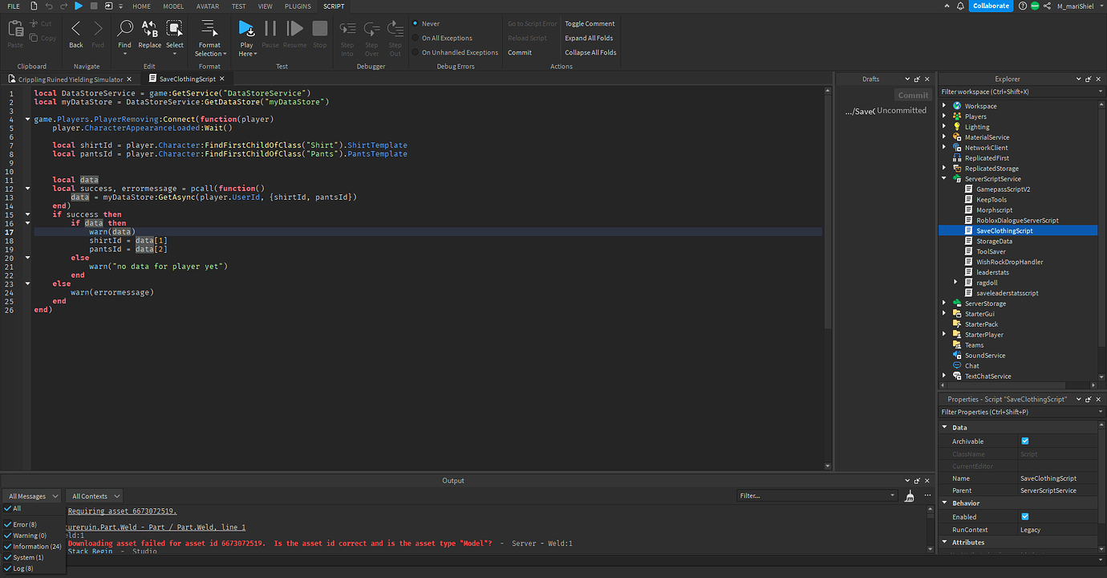Viewport: 1107px width, 578px height.
Task: Clear the Output window with the clear icon
Action: point(910,495)
